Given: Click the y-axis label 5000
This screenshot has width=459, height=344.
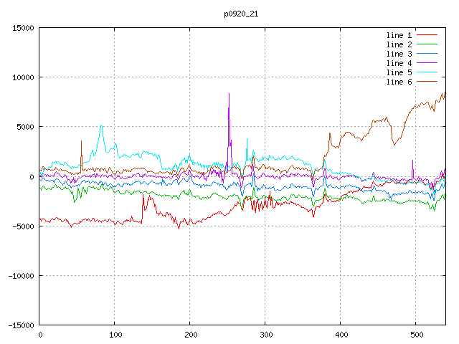Looking at the screenshot, I should click(x=26, y=127).
